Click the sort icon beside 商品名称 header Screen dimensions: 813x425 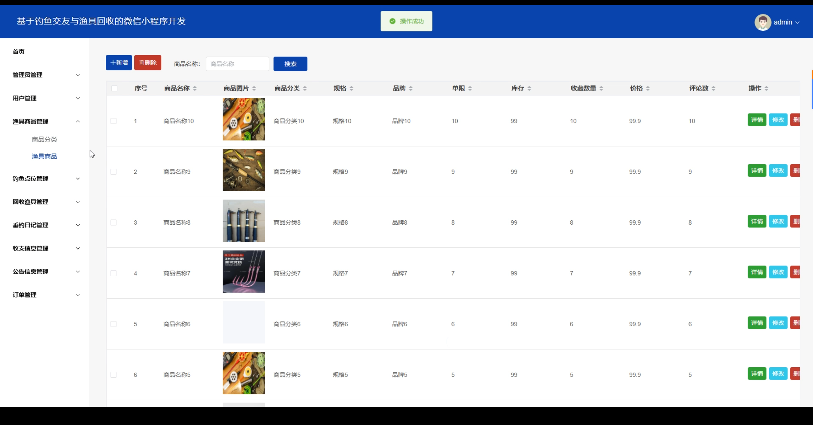pyautogui.click(x=195, y=88)
